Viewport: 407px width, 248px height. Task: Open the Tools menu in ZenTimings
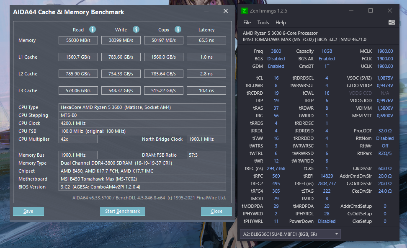tap(263, 23)
